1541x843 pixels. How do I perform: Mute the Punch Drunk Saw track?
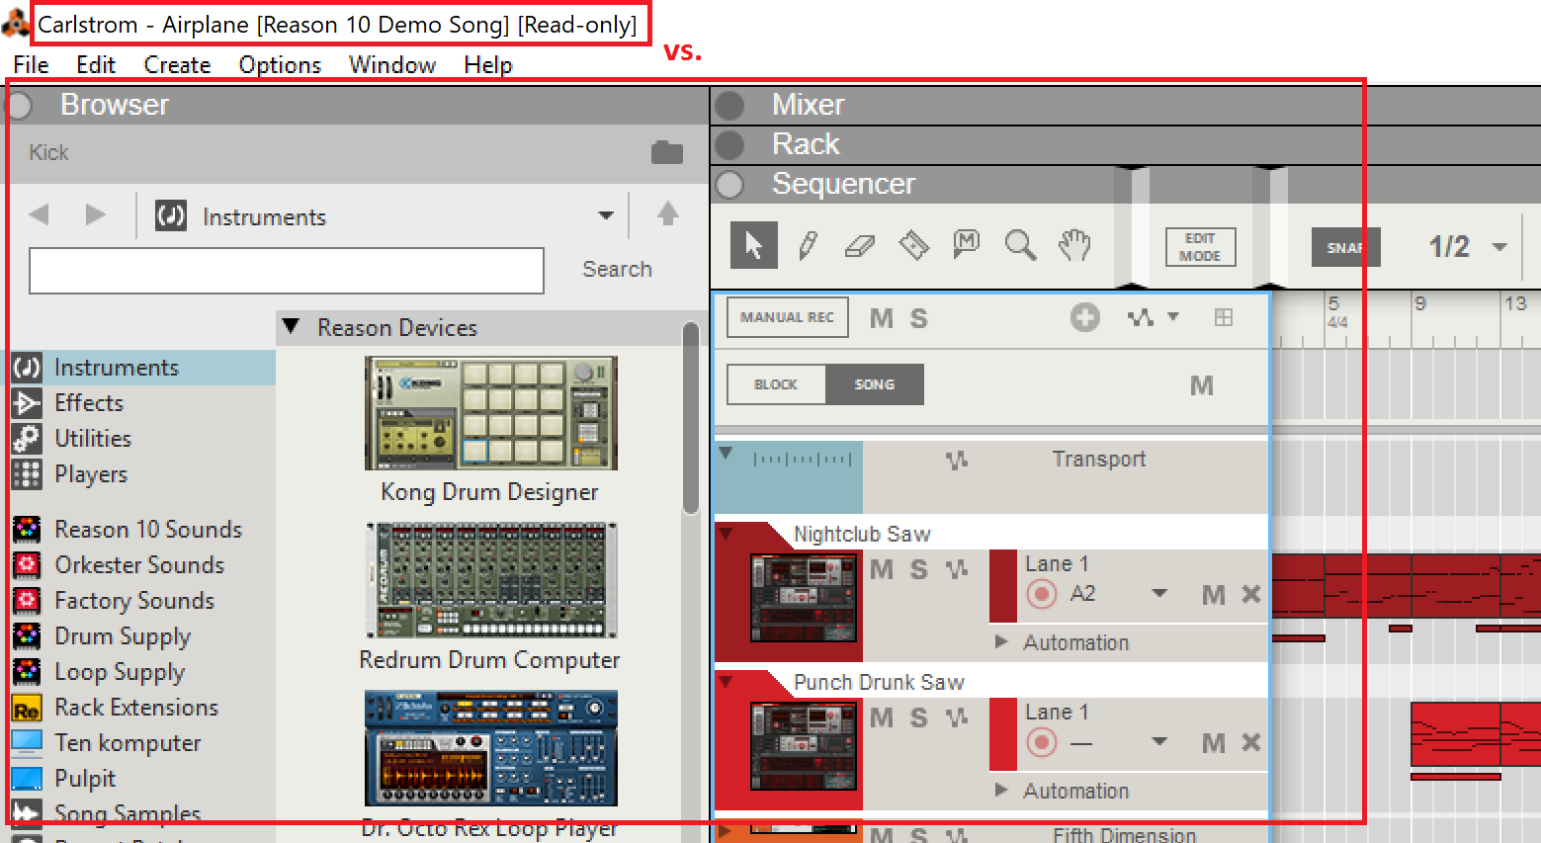882,718
